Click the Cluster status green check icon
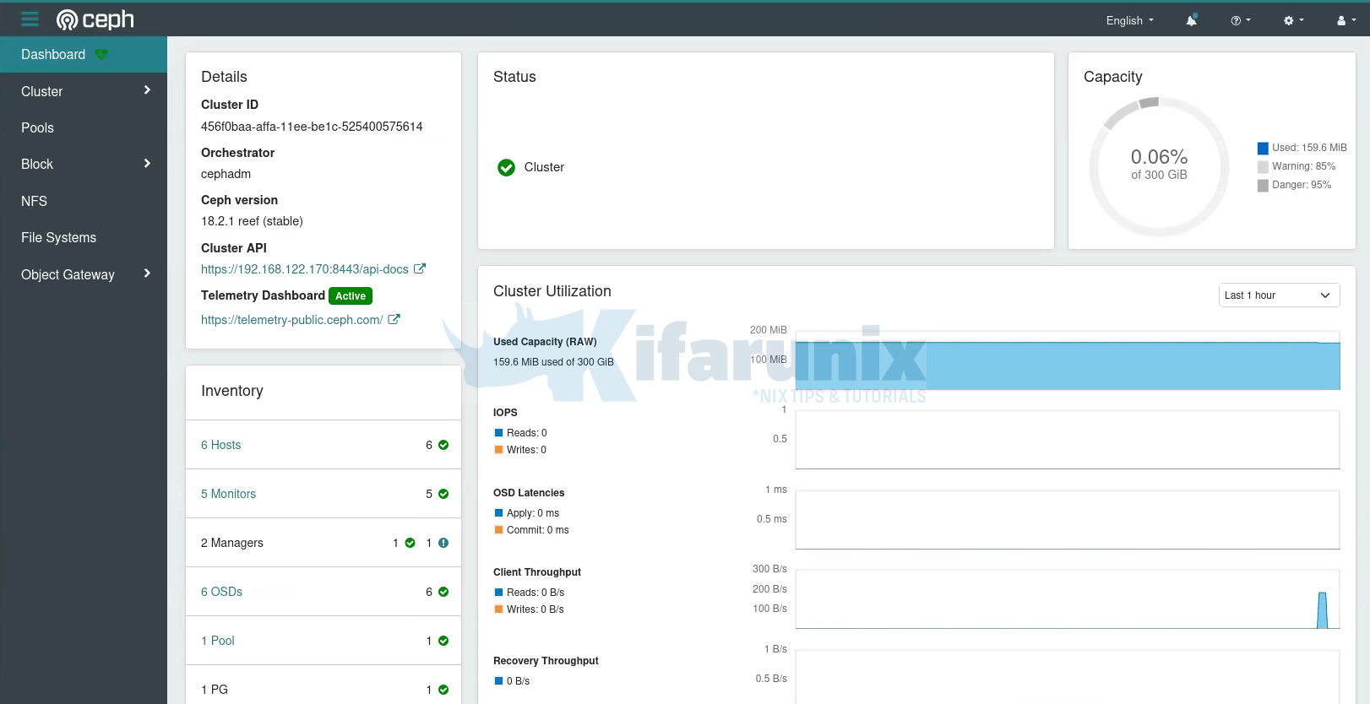The height and width of the screenshot is (704, 1370). 506,167
